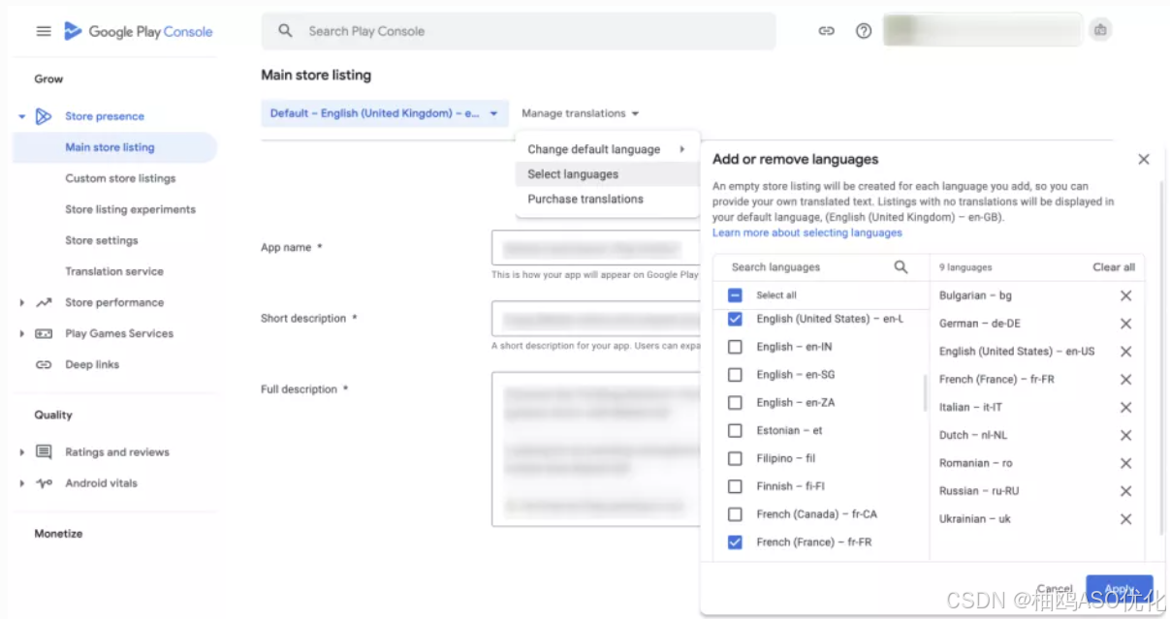Open Store listing experiments in sidebar
Screen dimensions: 1170x619
[130, 209]
